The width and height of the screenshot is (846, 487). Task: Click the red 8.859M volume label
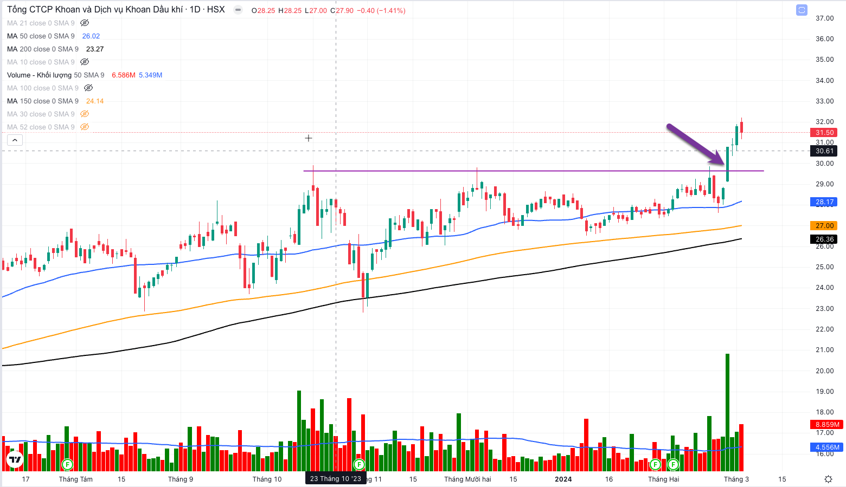(x=827, y=424)
